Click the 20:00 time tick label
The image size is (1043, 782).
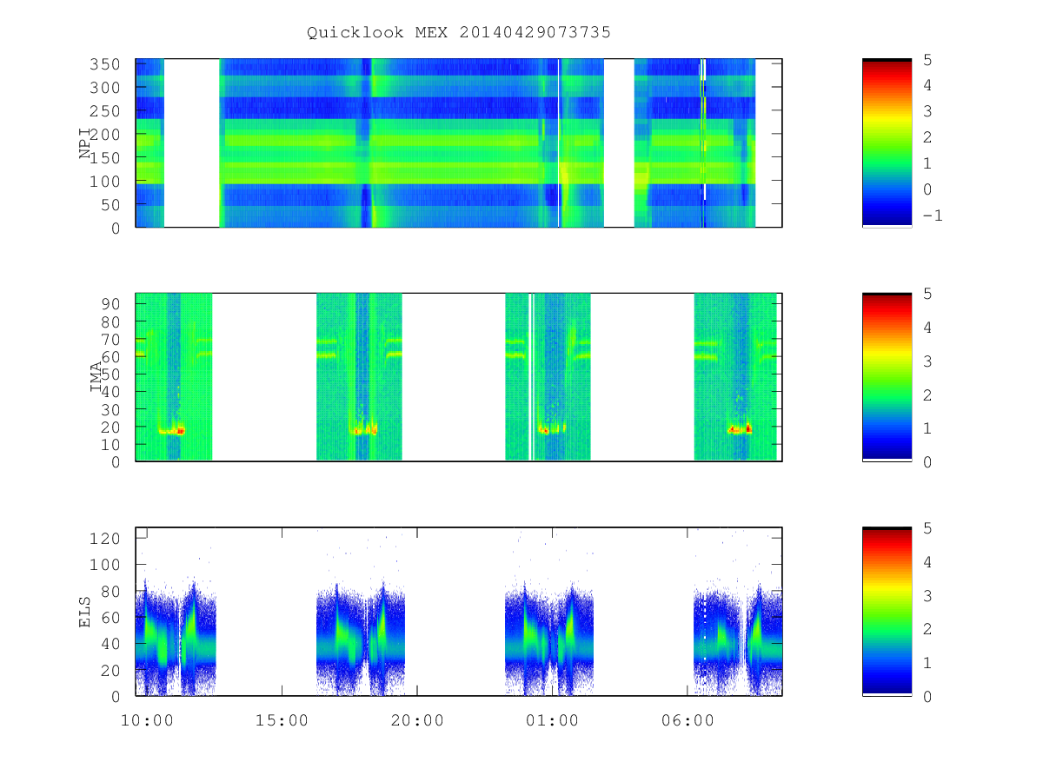pyautogui.click(x=417, y=720)
